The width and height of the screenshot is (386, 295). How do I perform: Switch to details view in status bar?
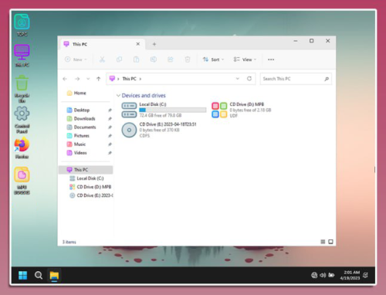[x=323, y=242]
